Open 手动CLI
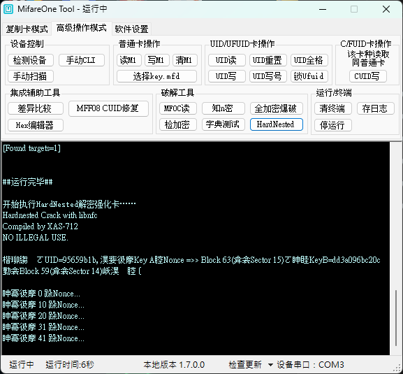The image size is (403, 374). [x=82, y=60]
